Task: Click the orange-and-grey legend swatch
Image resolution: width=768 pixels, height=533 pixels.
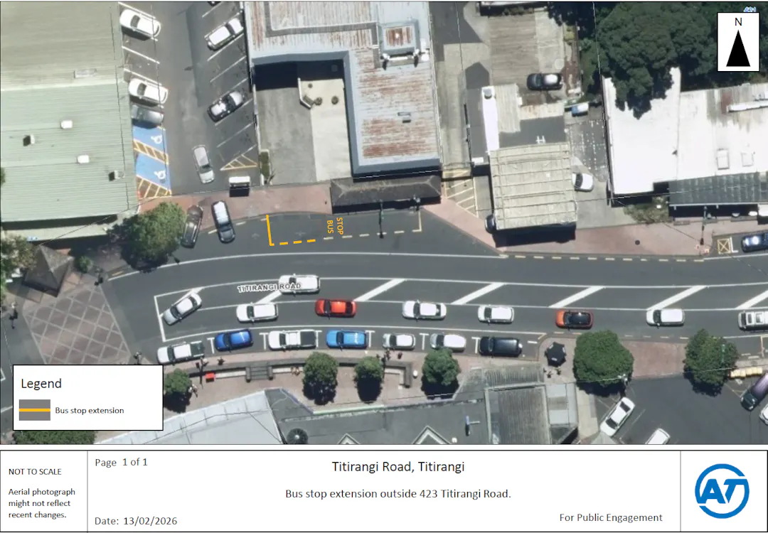Action: click(x=34, y=410)
